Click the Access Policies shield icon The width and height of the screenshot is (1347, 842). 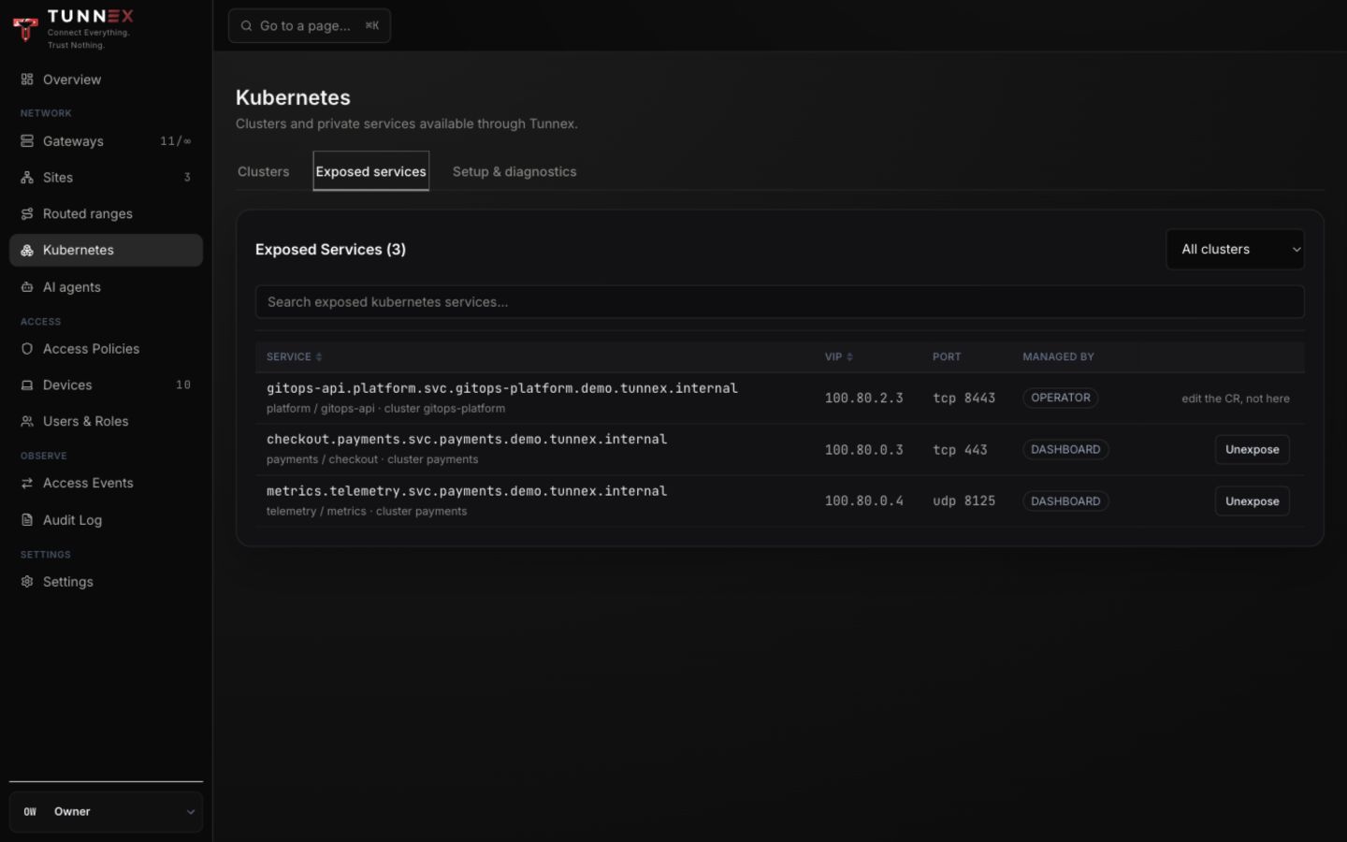click(27, 349)
